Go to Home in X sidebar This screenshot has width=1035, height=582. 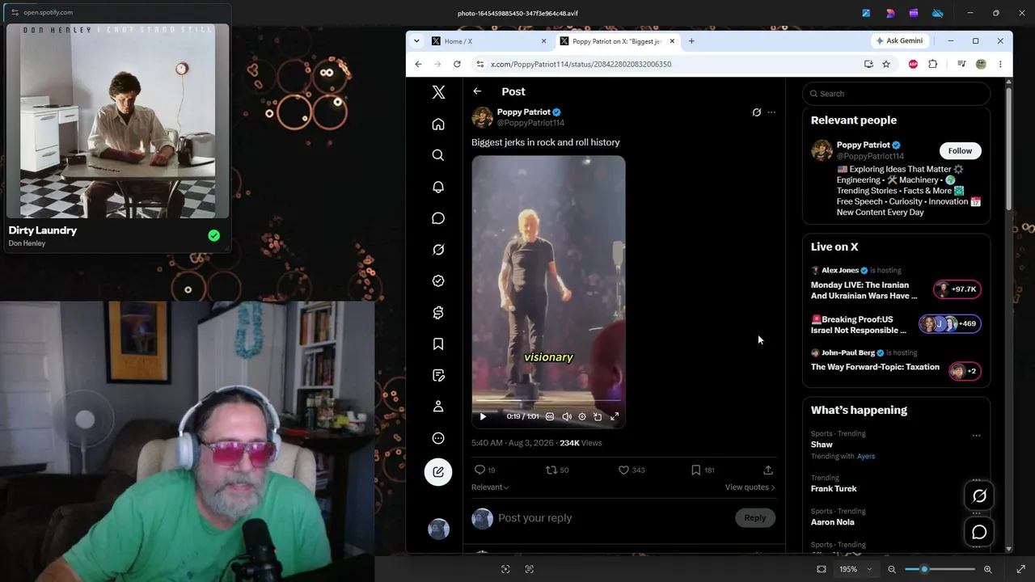click(x=438, y=124)
